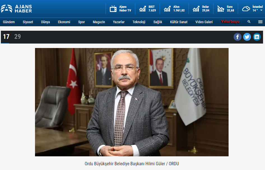Share the gallery on LinkedIn
Image resolution: width=265 pixels, height=170 pixels.
click(x=257, y=37)
